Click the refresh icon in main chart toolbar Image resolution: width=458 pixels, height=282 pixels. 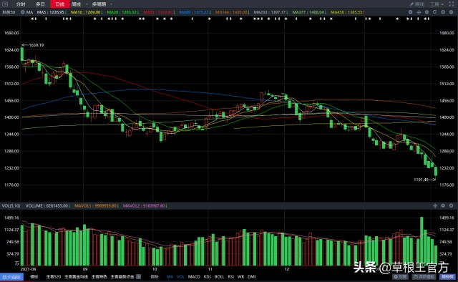[x=434, y=12]
